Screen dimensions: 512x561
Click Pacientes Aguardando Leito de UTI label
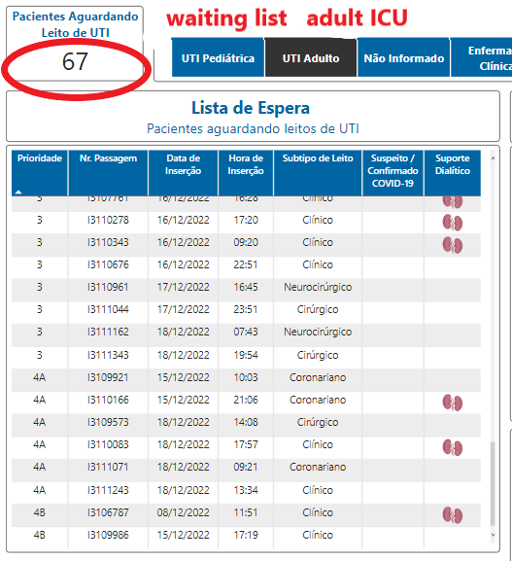click(75, 24)
